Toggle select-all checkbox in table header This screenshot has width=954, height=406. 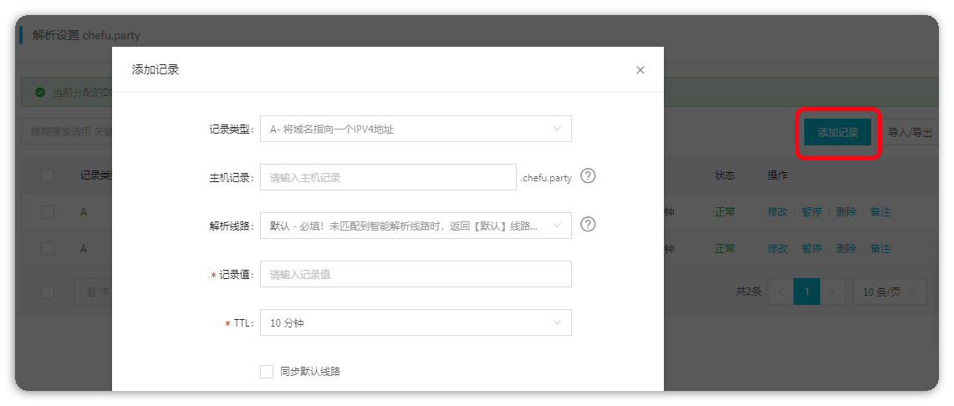click(48, 175)
